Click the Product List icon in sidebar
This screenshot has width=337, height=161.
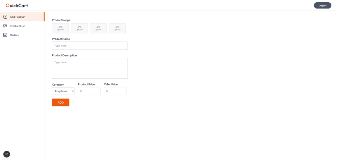tap(5, 26)
